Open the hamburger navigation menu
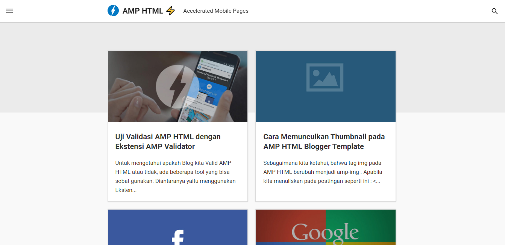 click(9, 11)
